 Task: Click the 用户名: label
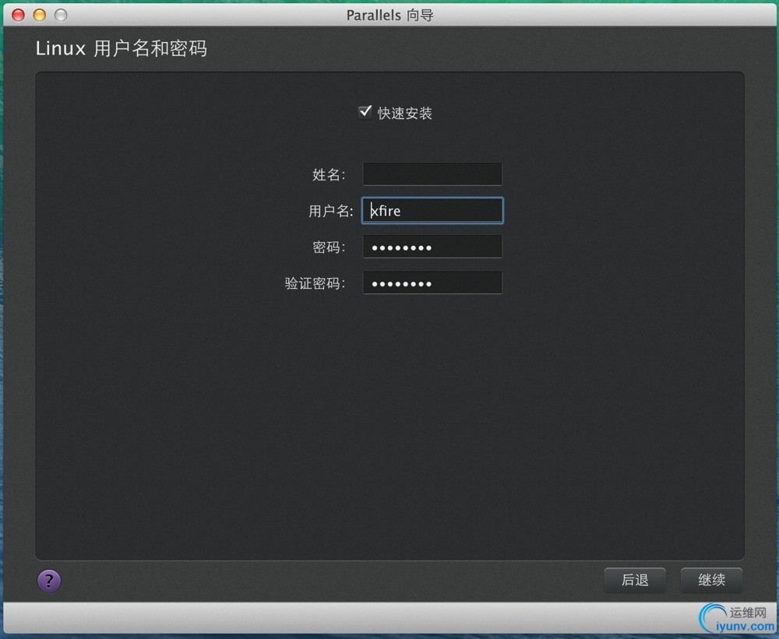[331, 211]
